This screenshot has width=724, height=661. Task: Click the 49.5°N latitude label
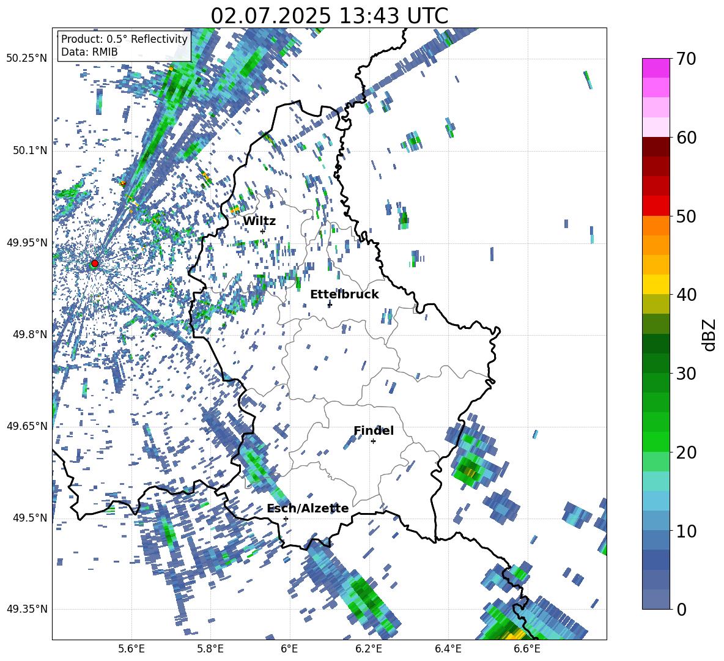30,517
